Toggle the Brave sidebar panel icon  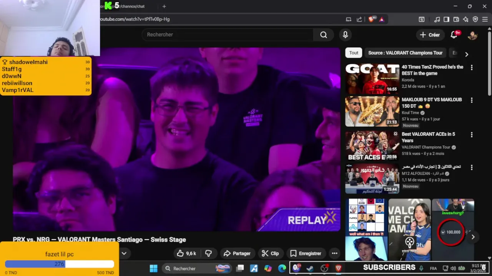coord(446,19)
